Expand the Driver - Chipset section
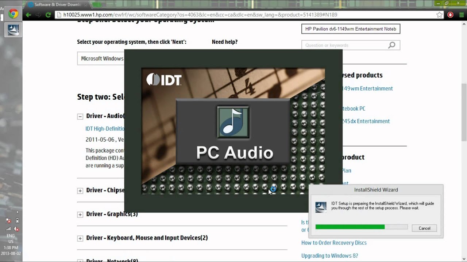 coord(80,191)
